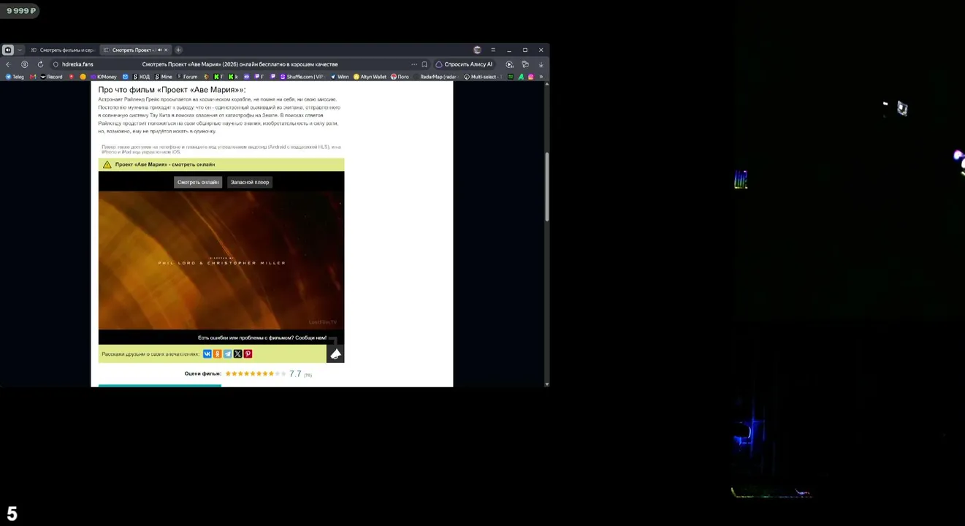Image resolution: width=965 pixels, height=526 pixels.
Task: Share the film on Pinterest
Action: pos(248,354)
